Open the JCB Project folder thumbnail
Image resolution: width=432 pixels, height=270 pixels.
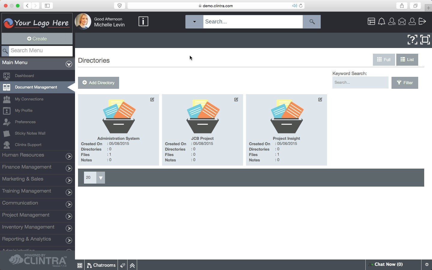click(x=202, y=116)
